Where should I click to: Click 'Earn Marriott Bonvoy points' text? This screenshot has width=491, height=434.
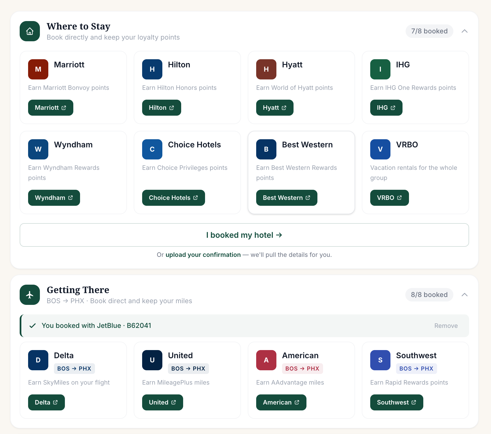(69, 88)
